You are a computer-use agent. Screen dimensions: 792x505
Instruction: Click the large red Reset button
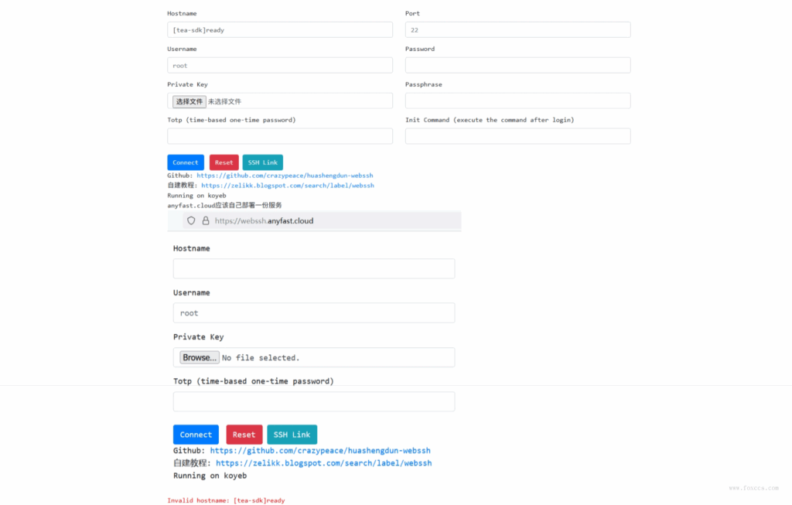click(x=244, y=435)
